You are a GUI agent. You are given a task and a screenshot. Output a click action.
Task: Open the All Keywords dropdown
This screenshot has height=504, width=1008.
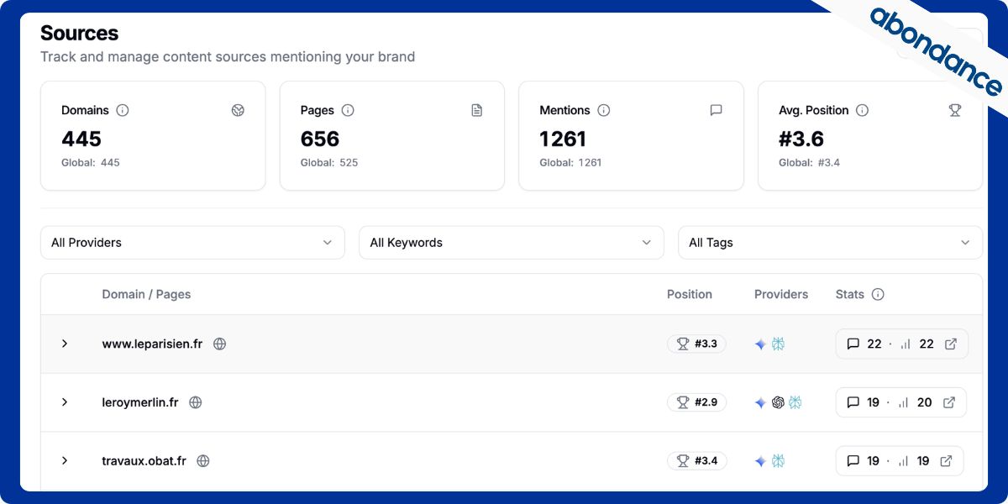point(512,243)
